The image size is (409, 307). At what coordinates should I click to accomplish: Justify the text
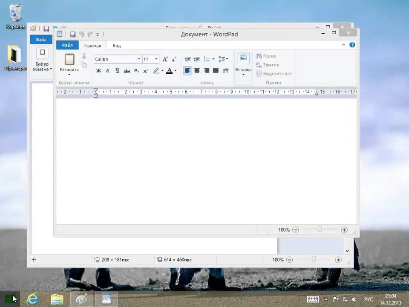pyautogui.click(x=216, y=70)
